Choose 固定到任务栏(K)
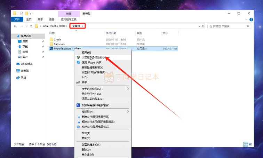 (103, 94)
